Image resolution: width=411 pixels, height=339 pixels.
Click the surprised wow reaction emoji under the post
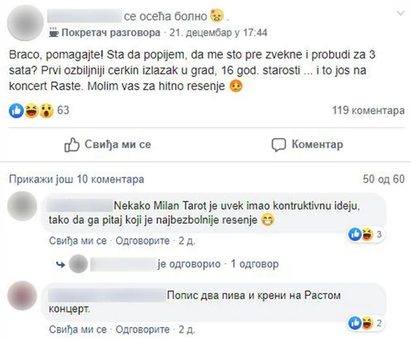click(46, 111)
